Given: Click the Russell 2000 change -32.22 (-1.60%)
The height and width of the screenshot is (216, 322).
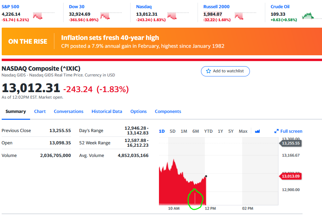Looking at the screenshot, I should point(217,20).
